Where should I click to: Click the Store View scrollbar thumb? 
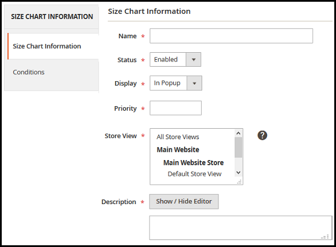point(238,147)
